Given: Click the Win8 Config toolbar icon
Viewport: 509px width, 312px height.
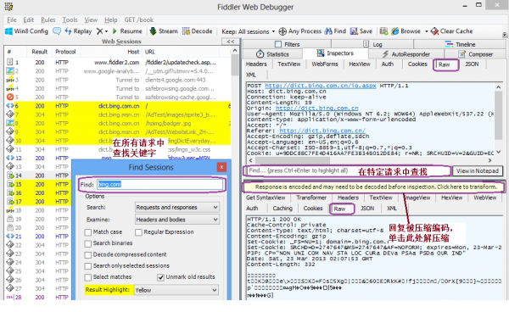Looking at the screenshot, I should (x=8, y=31).
